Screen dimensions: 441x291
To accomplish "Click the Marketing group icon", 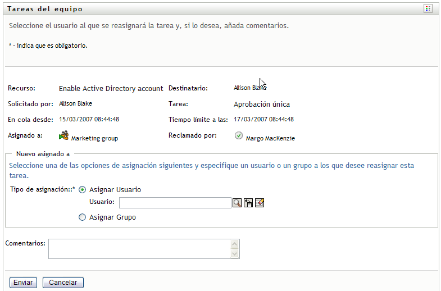I will (63, 135).
